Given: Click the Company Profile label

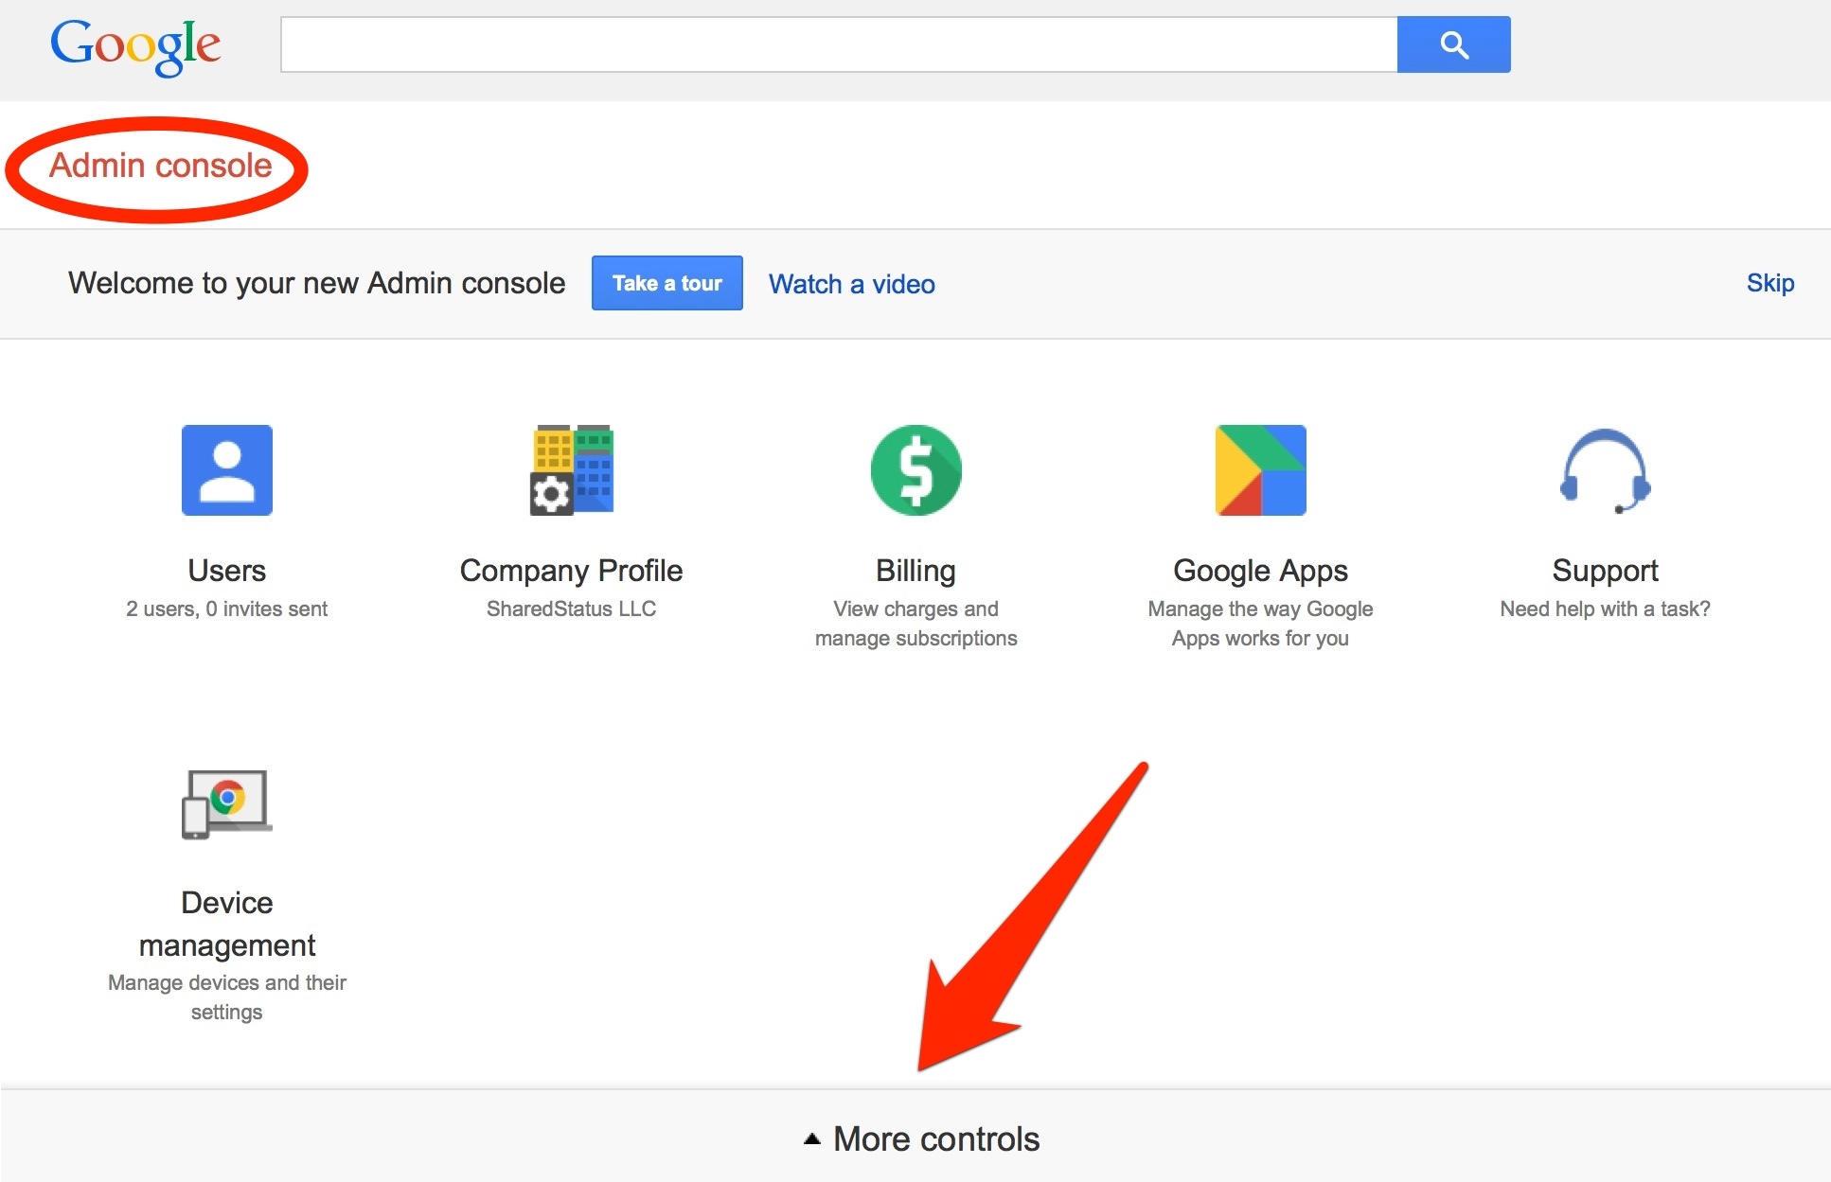Looking at the screenshot, I should [572, 571].
